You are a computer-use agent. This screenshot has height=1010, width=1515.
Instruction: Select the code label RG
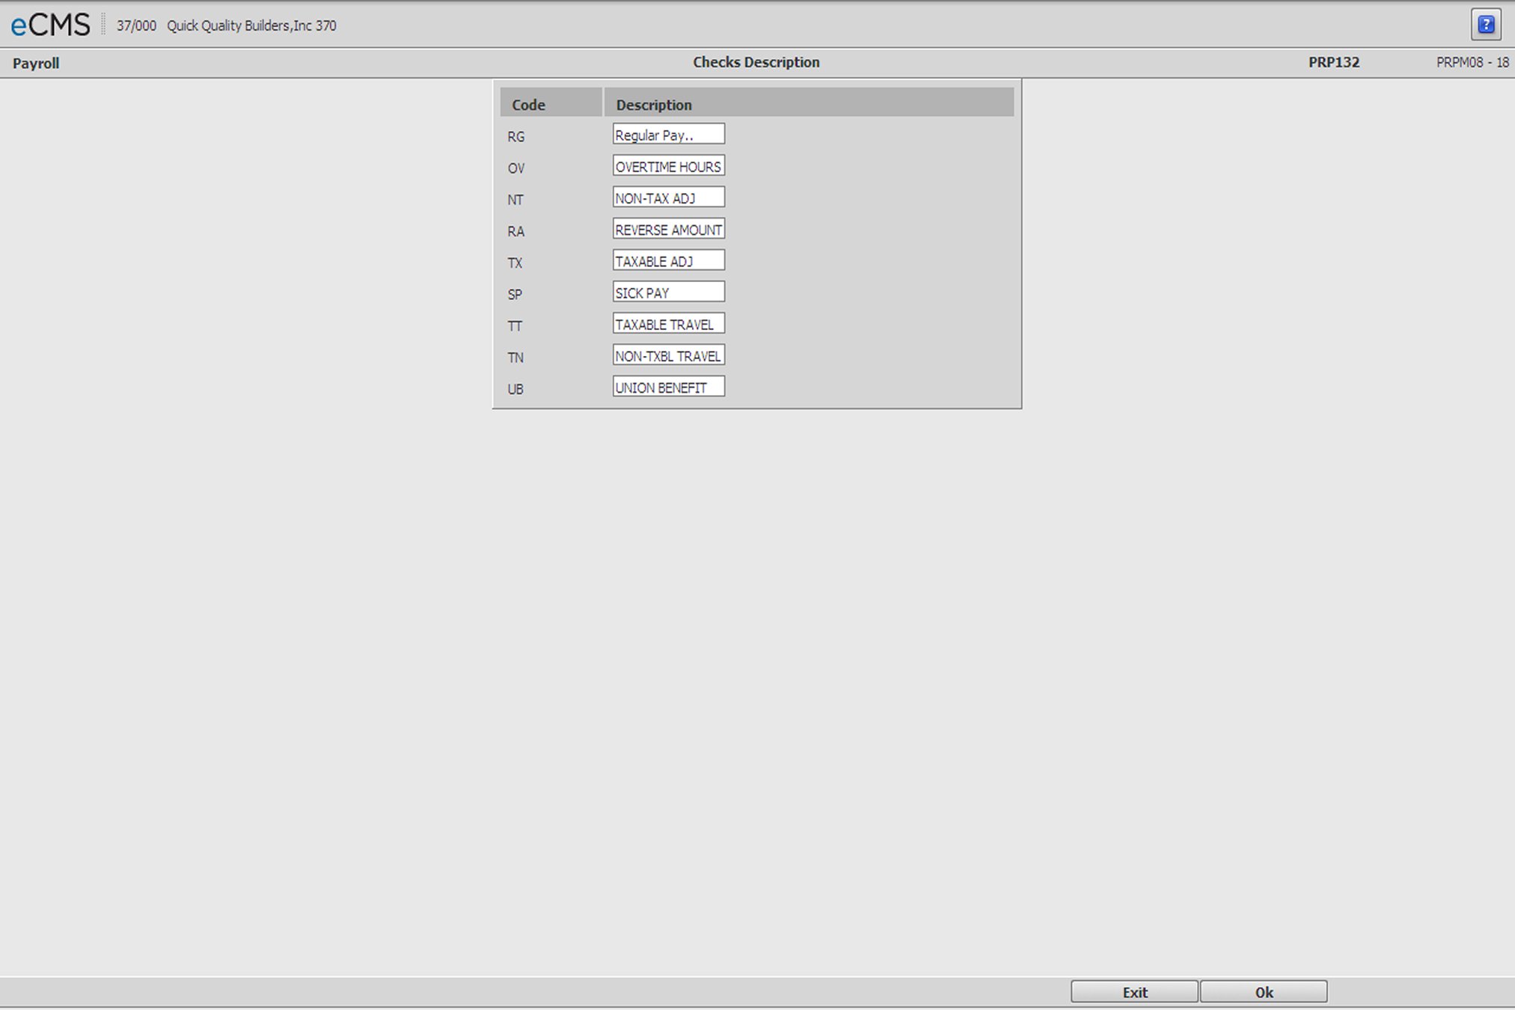(516, 136)
